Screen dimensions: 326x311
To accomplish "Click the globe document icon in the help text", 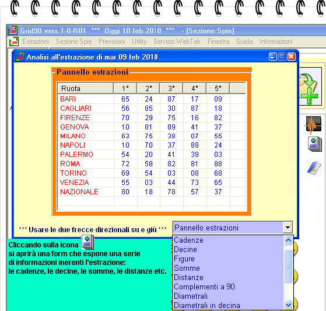I will point(87,242).
